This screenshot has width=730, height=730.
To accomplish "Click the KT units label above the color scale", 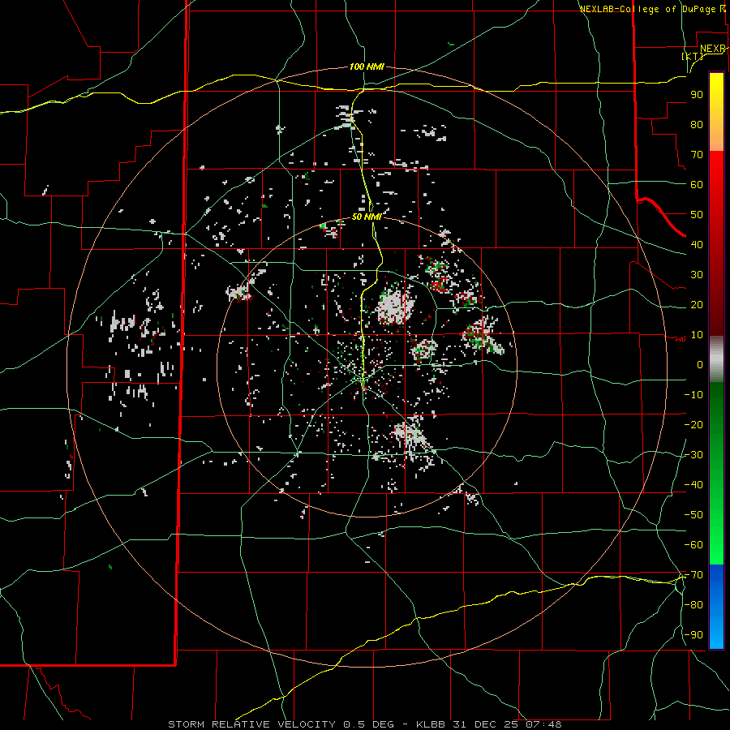I will click(693, 56).
